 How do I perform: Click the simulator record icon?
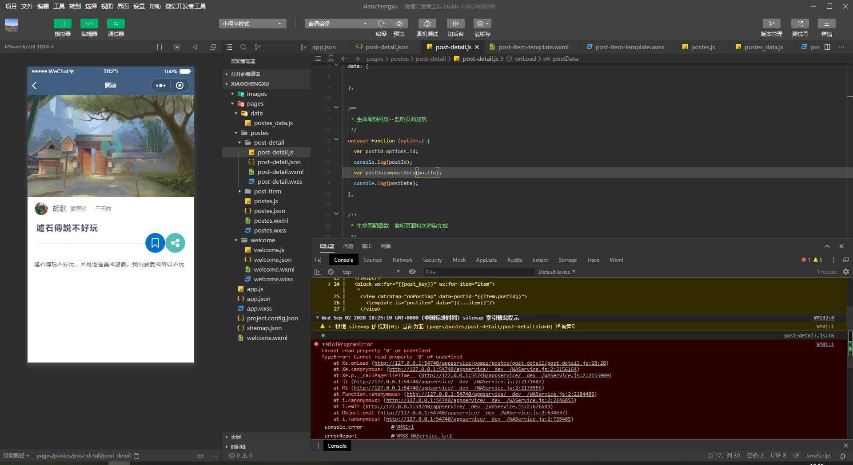coord(177,47)
